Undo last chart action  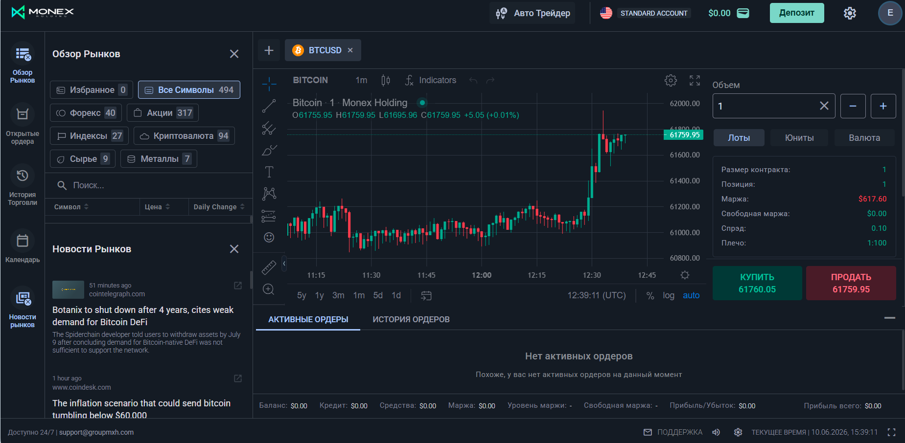pyautogui.click(x=473, y=80)
